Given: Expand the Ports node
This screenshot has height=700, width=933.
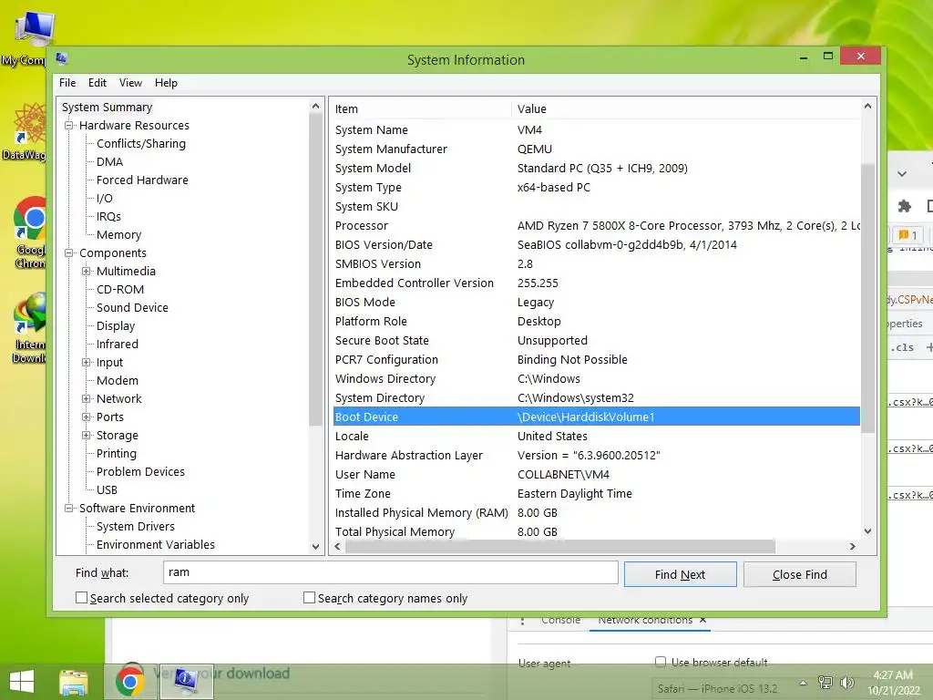Looking at the screenshot, I should pyautogui.click(x=87, y=417).
